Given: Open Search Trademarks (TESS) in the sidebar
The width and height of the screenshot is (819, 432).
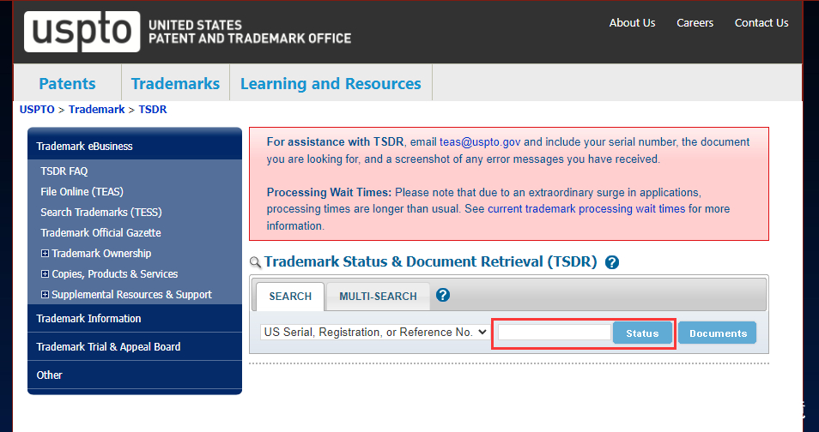Looking at the screenshot, I should (101, 213).
